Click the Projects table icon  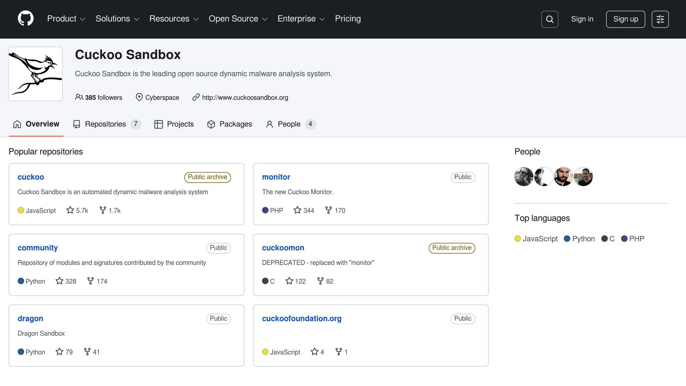click(158, 124)
